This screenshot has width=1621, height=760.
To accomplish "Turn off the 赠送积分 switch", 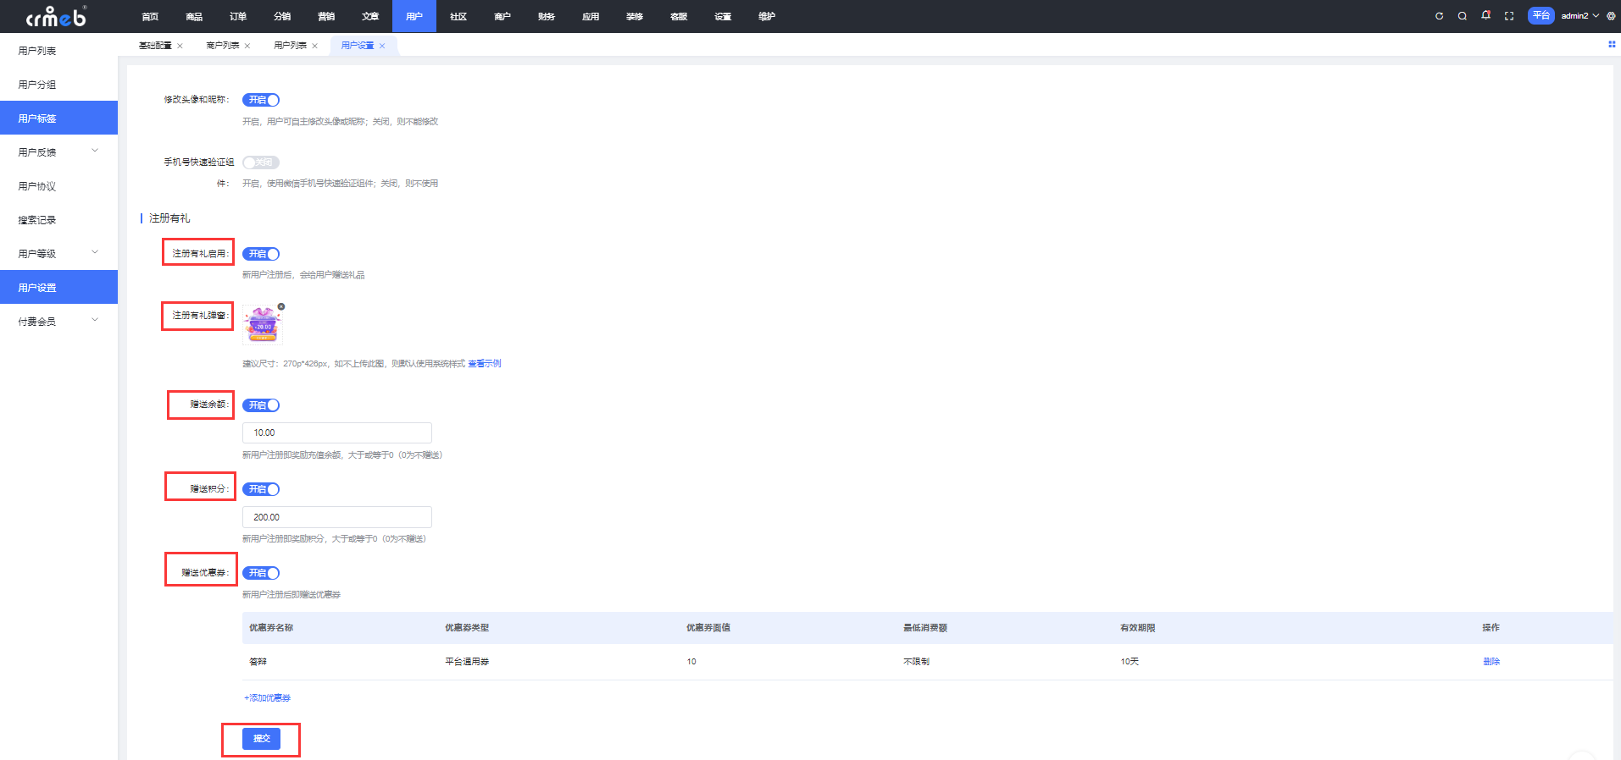I will [261, 489].
